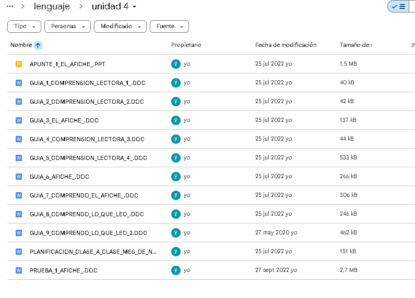The height and width of the screenshot is (298, 415).
Task: Click the Word icon of GUIA_6_AFICHE_.DOC
Action: [x=19, y=177]
